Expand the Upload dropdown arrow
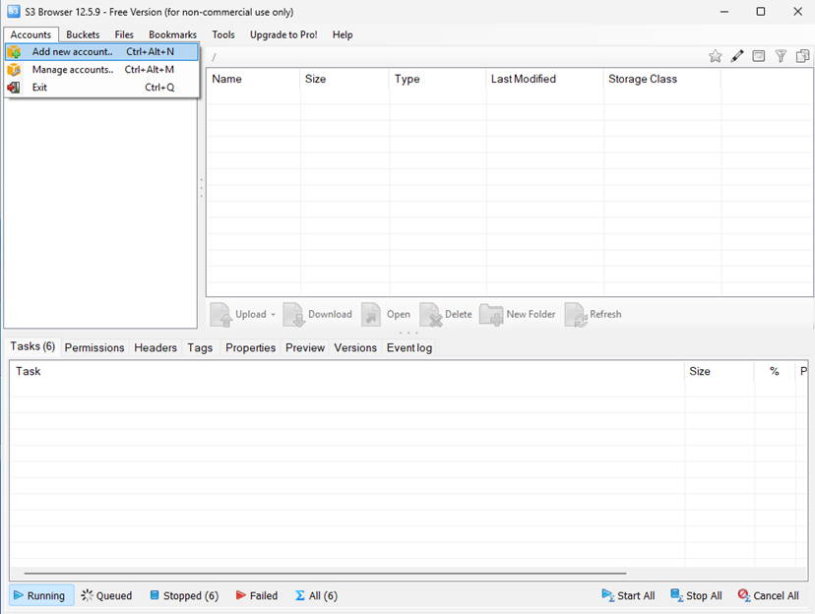 pos(273,315)
